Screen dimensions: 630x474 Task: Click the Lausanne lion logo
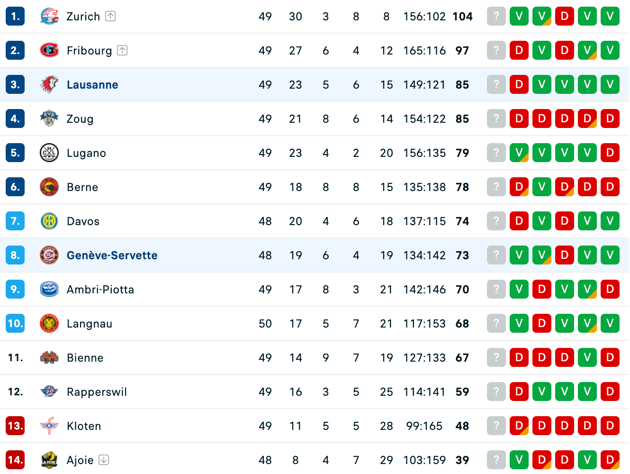coord(49,85)
